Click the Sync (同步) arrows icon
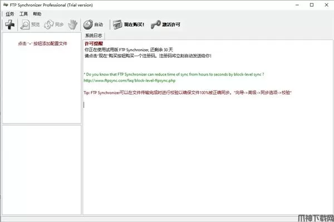The height and width of the screenshot is (222, 334). [49, 24]
